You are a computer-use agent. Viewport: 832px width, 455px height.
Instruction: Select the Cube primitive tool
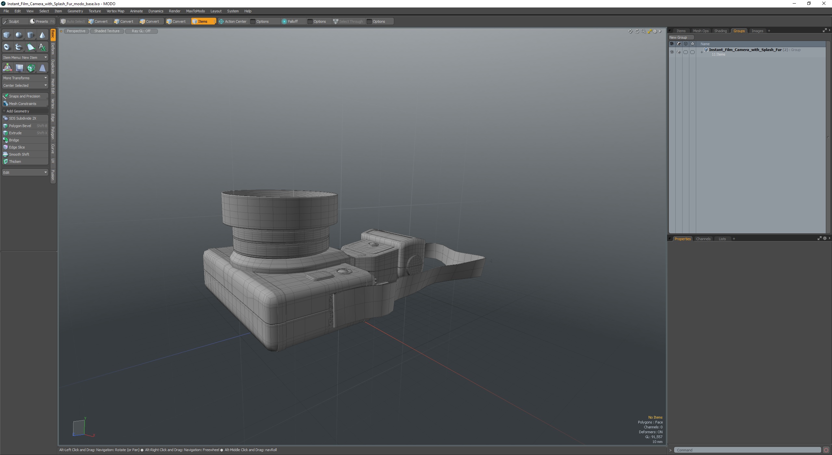coord(7,35)
